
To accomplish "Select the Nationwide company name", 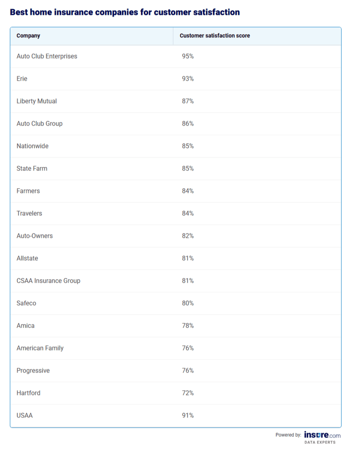I will click(33, 146).
